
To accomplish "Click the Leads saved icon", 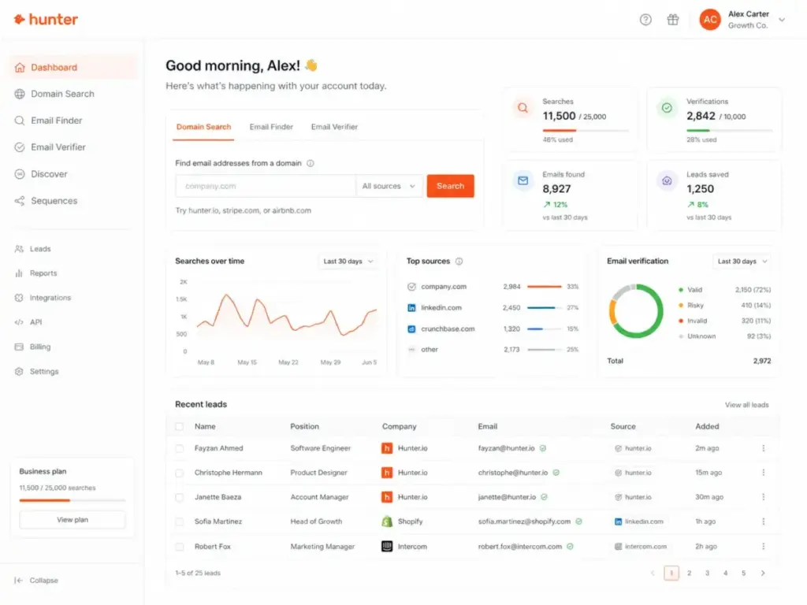I will pyautogui.click(x=667, y=180).
